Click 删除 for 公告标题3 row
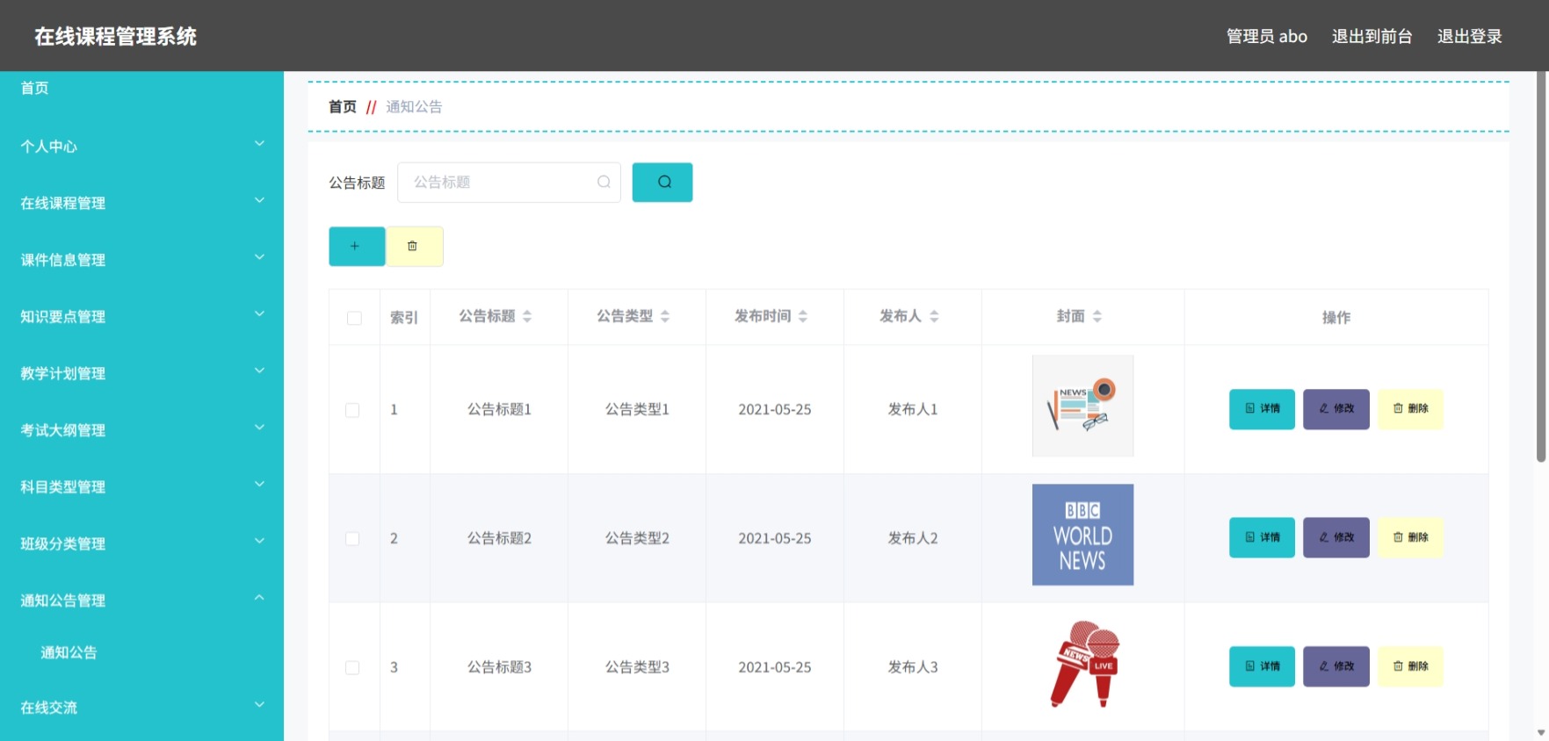 1410,666
